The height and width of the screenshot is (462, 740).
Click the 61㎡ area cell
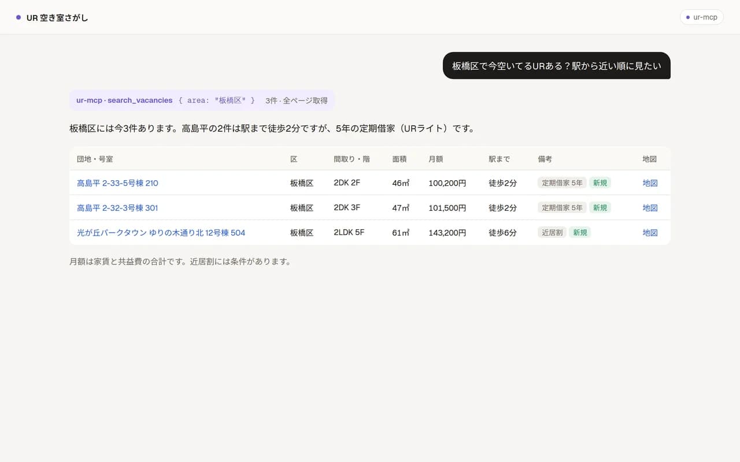tap(401, 233)
